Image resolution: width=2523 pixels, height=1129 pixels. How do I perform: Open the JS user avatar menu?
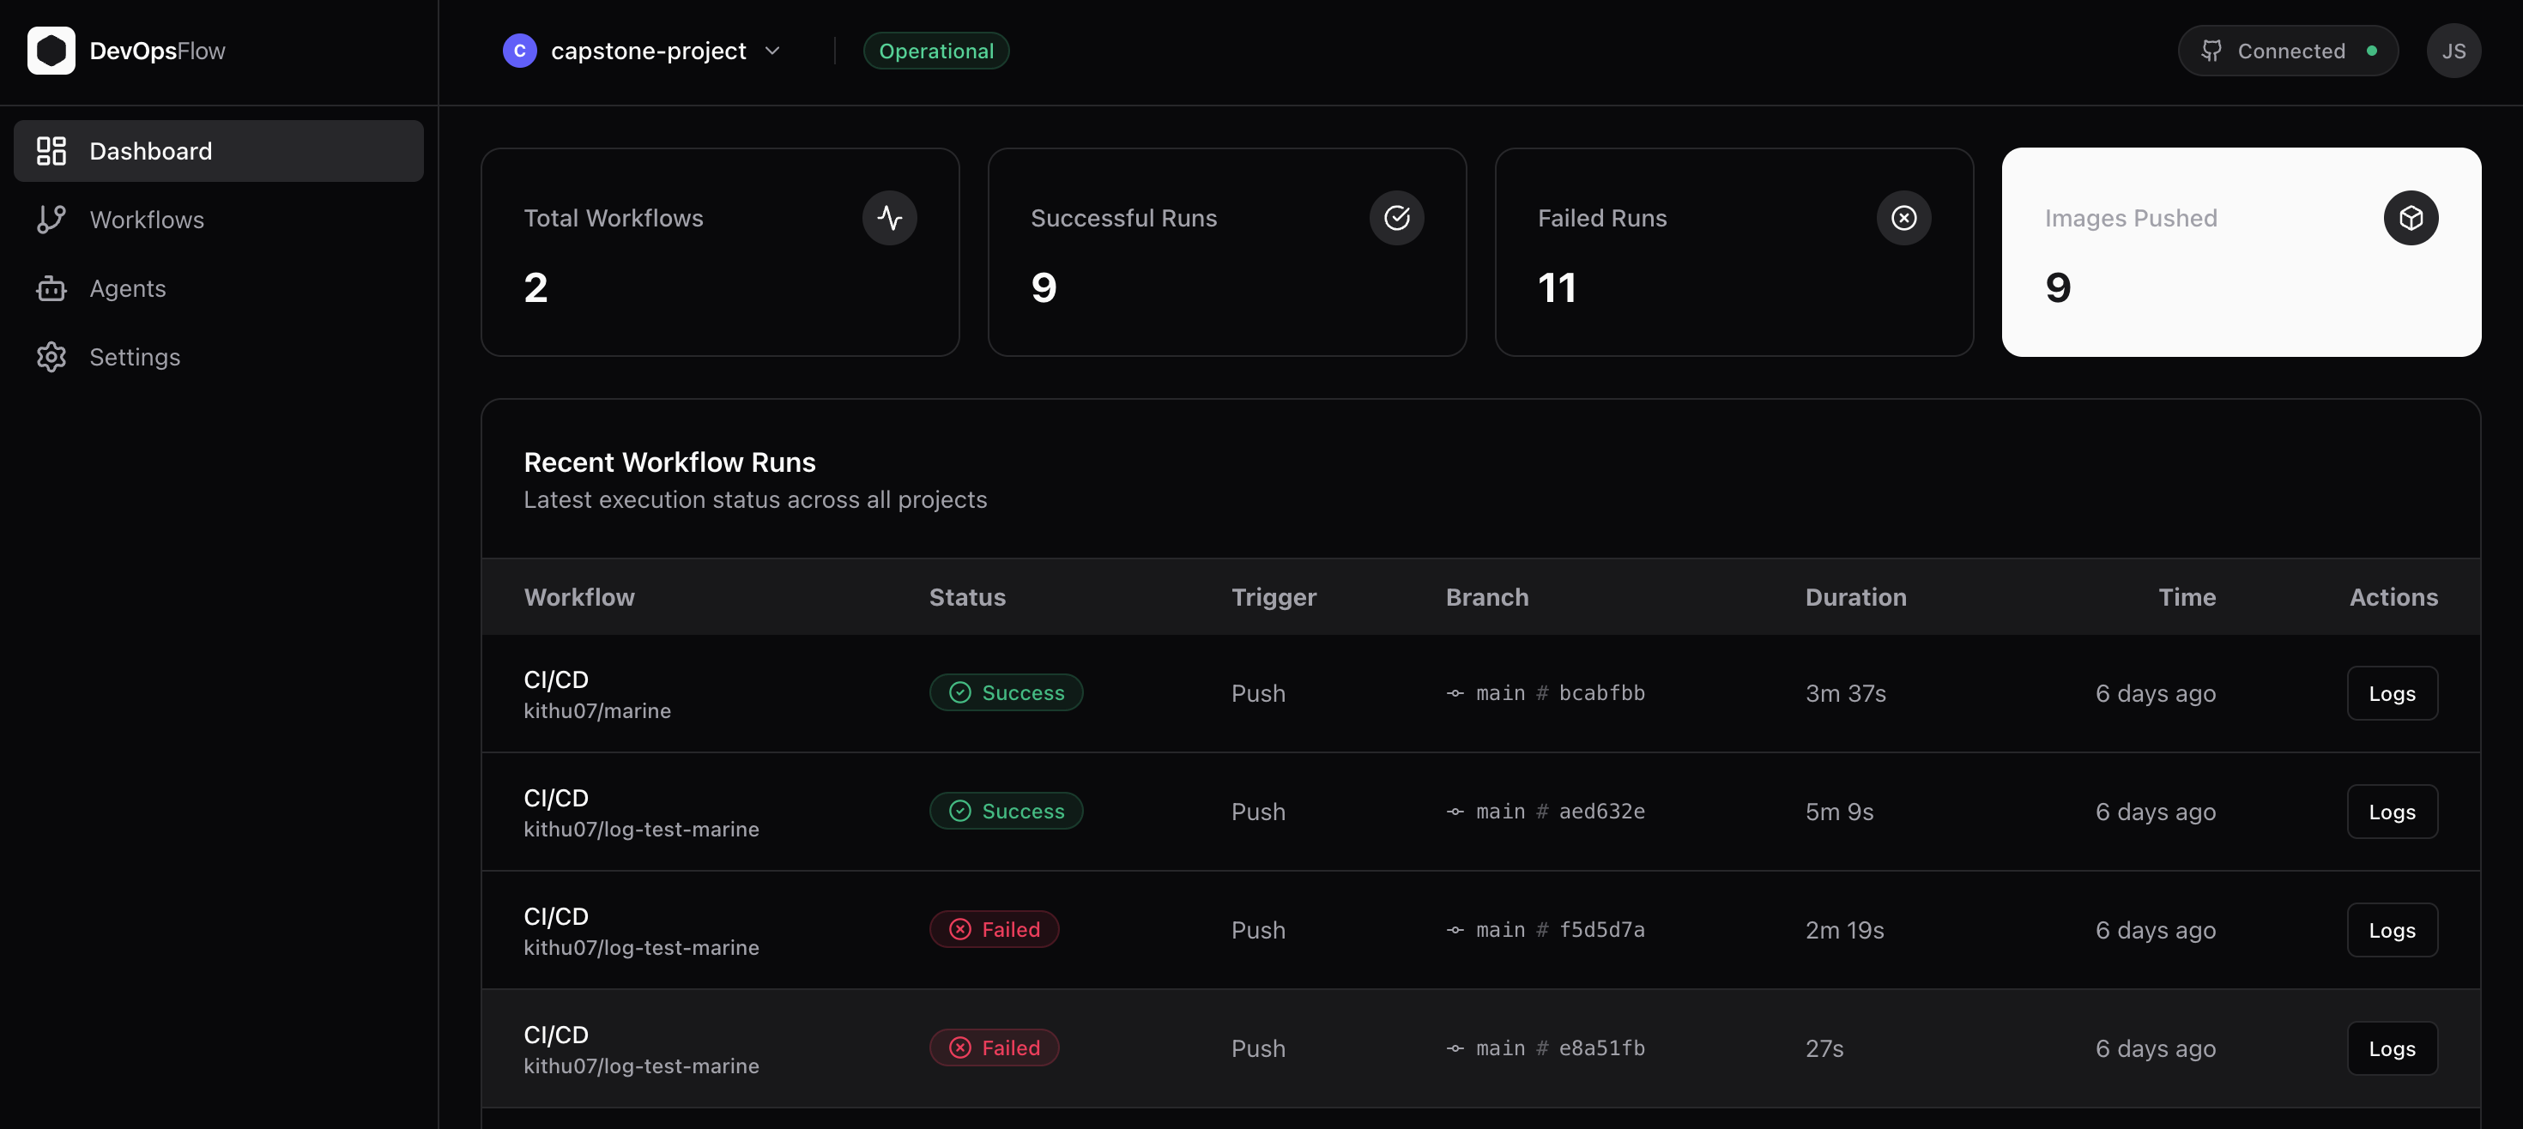[x=2453, y=50]
